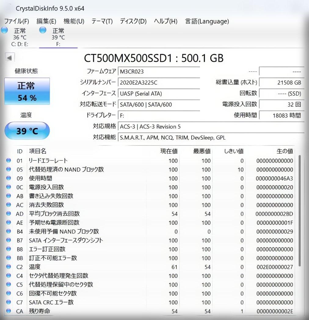The height and width of the screenshot is (320, 309).
Task: Click the interface field UASP (Serial ATA)
Action: [159, 94]
